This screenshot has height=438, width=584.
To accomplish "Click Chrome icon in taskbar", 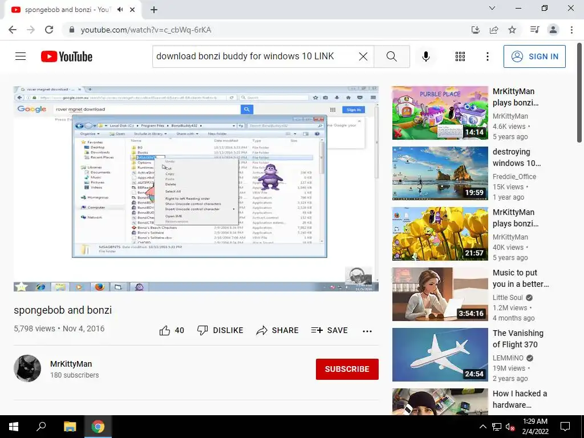I will [98, 427].
